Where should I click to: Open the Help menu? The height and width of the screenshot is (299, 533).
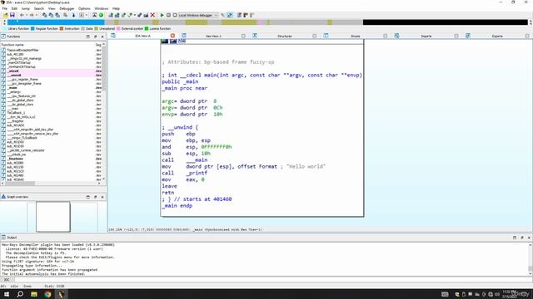tap(116, 8)
